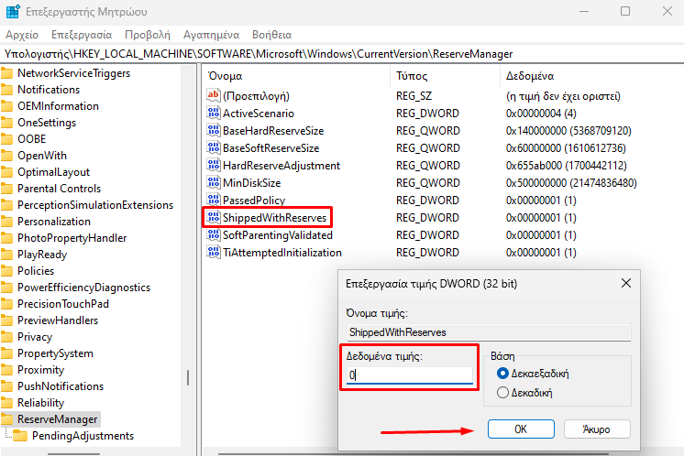Open the Βοήθεια menu
Viewport: 684px width, 456px height.
(271, 35)
